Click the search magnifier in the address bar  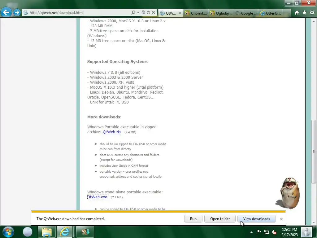(133, 12)
